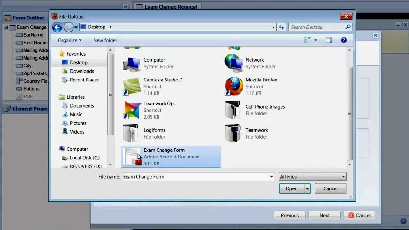
Task: Click scroll-down arrow of file list scrollbar
Action: (350, 164)
